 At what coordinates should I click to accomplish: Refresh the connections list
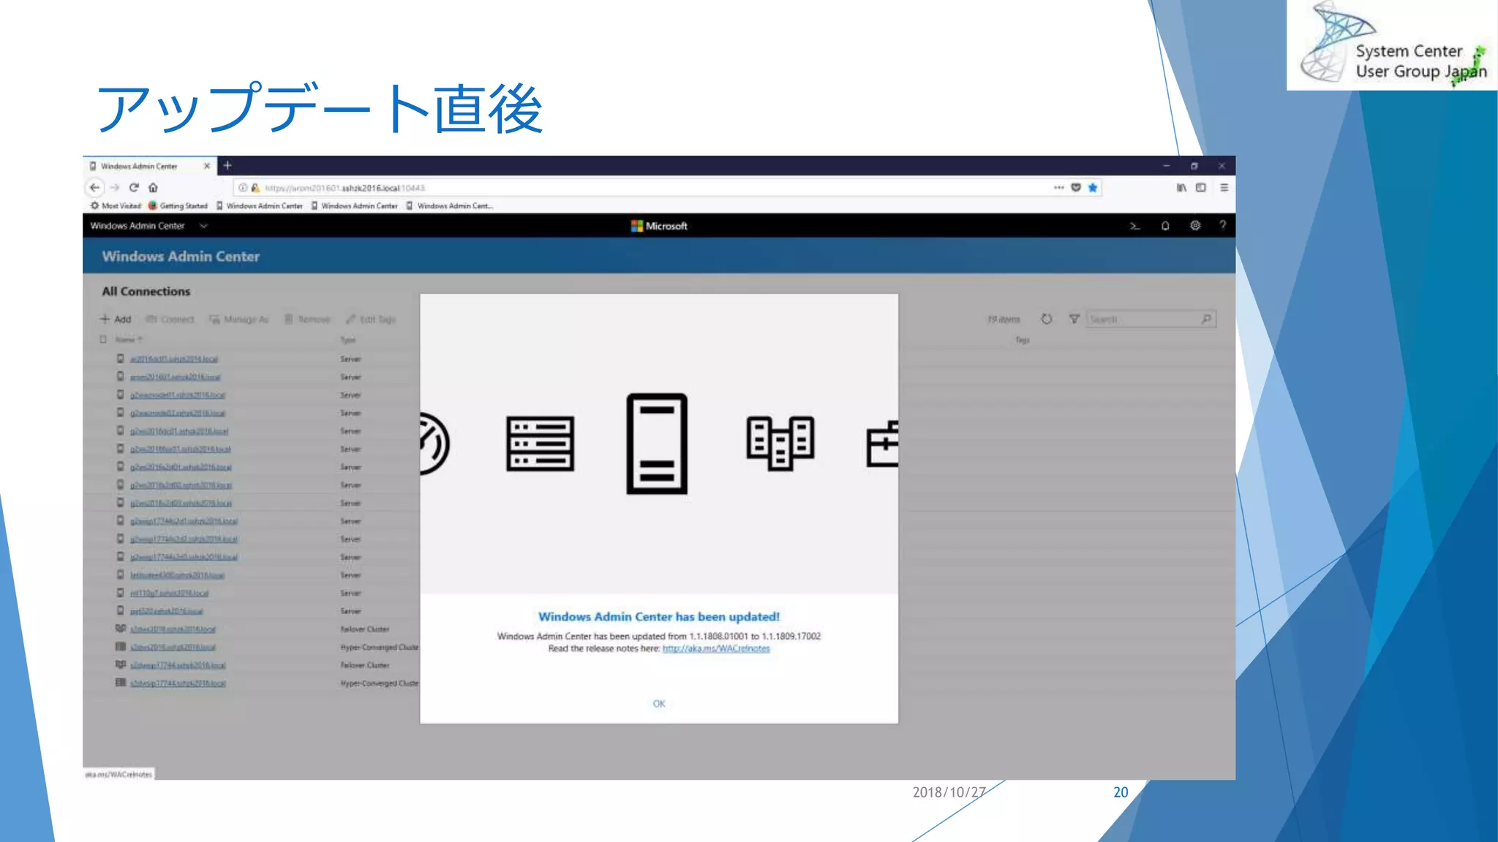click(1047, 319)
